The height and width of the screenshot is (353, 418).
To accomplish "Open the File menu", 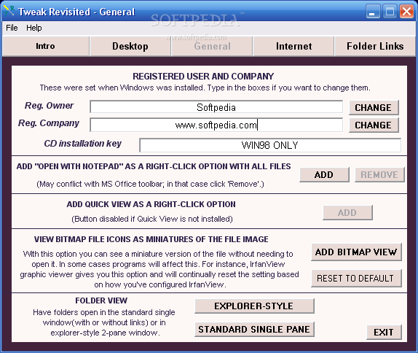I will pos(12,28).
